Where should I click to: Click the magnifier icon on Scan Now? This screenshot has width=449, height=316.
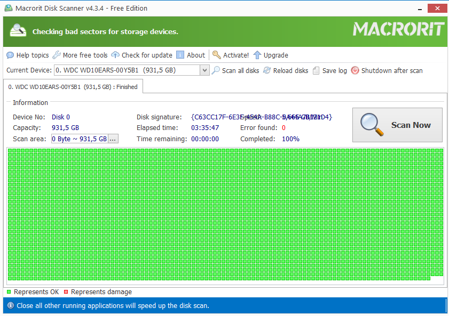[372, 125]
